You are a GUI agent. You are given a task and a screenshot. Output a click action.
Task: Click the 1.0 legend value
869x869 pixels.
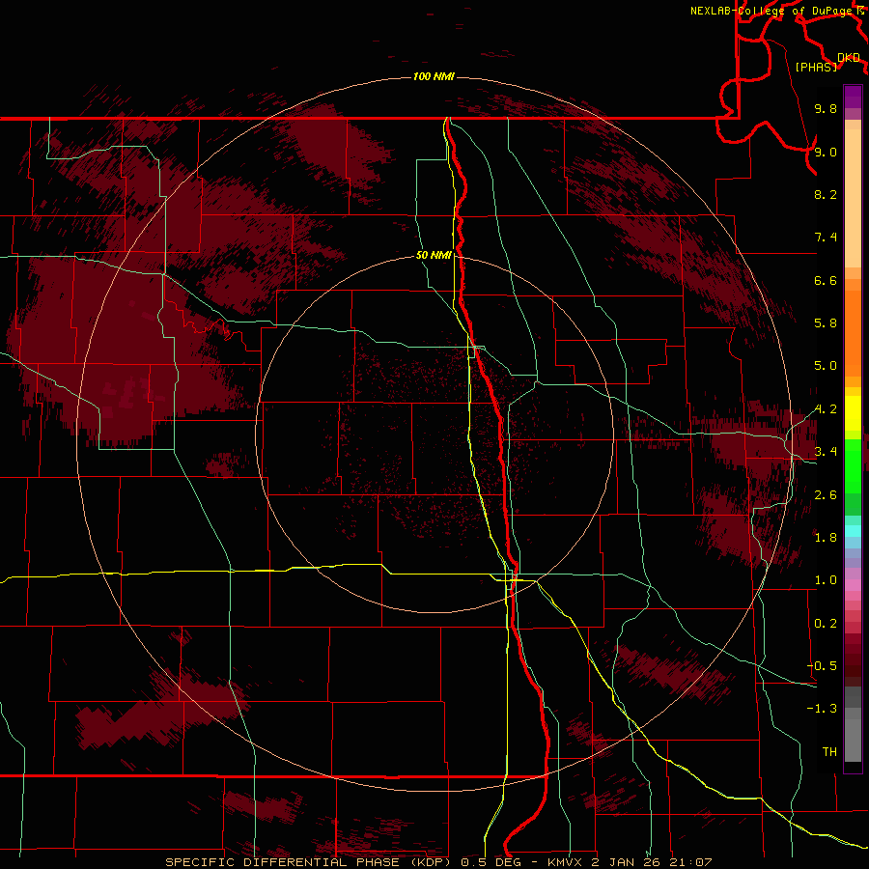pyautogui.click(x=826, y=580)
